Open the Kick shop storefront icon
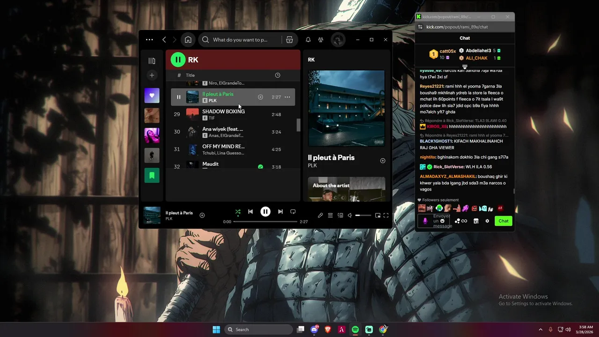599x337 pixels. (476, 221)
